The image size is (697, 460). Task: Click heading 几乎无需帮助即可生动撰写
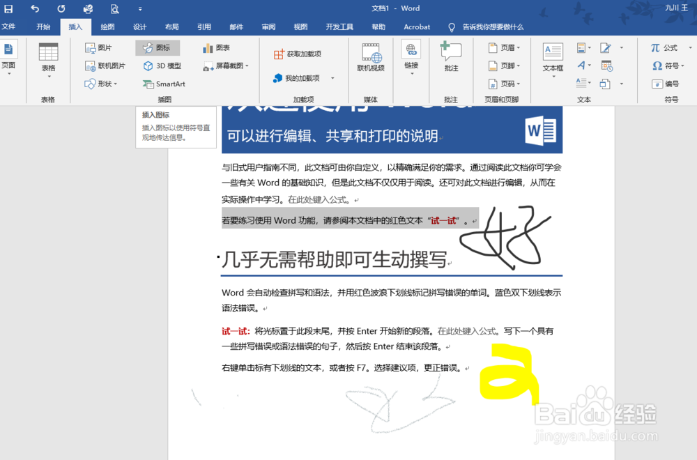pos(334,259)
